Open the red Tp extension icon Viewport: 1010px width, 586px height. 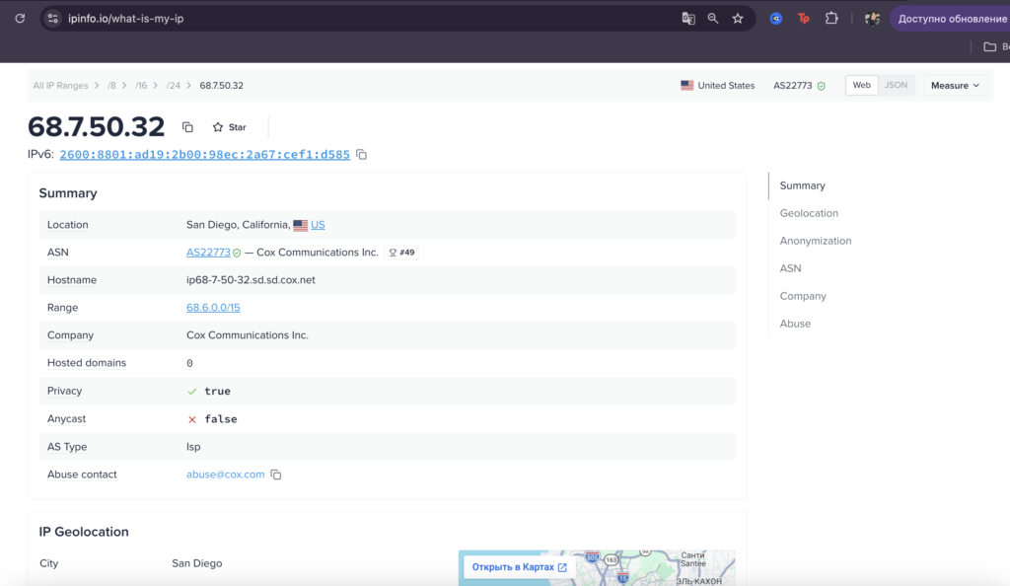pos(804,19)
